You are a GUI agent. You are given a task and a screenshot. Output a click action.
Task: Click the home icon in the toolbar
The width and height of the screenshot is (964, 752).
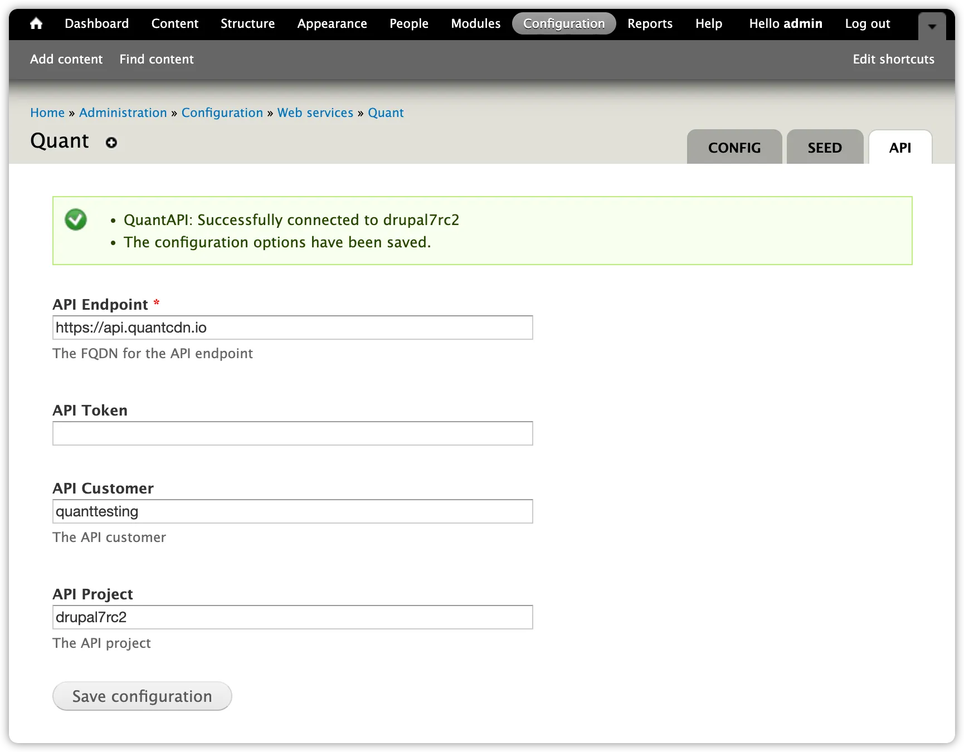pyautogui.click(x=36, y=23)
